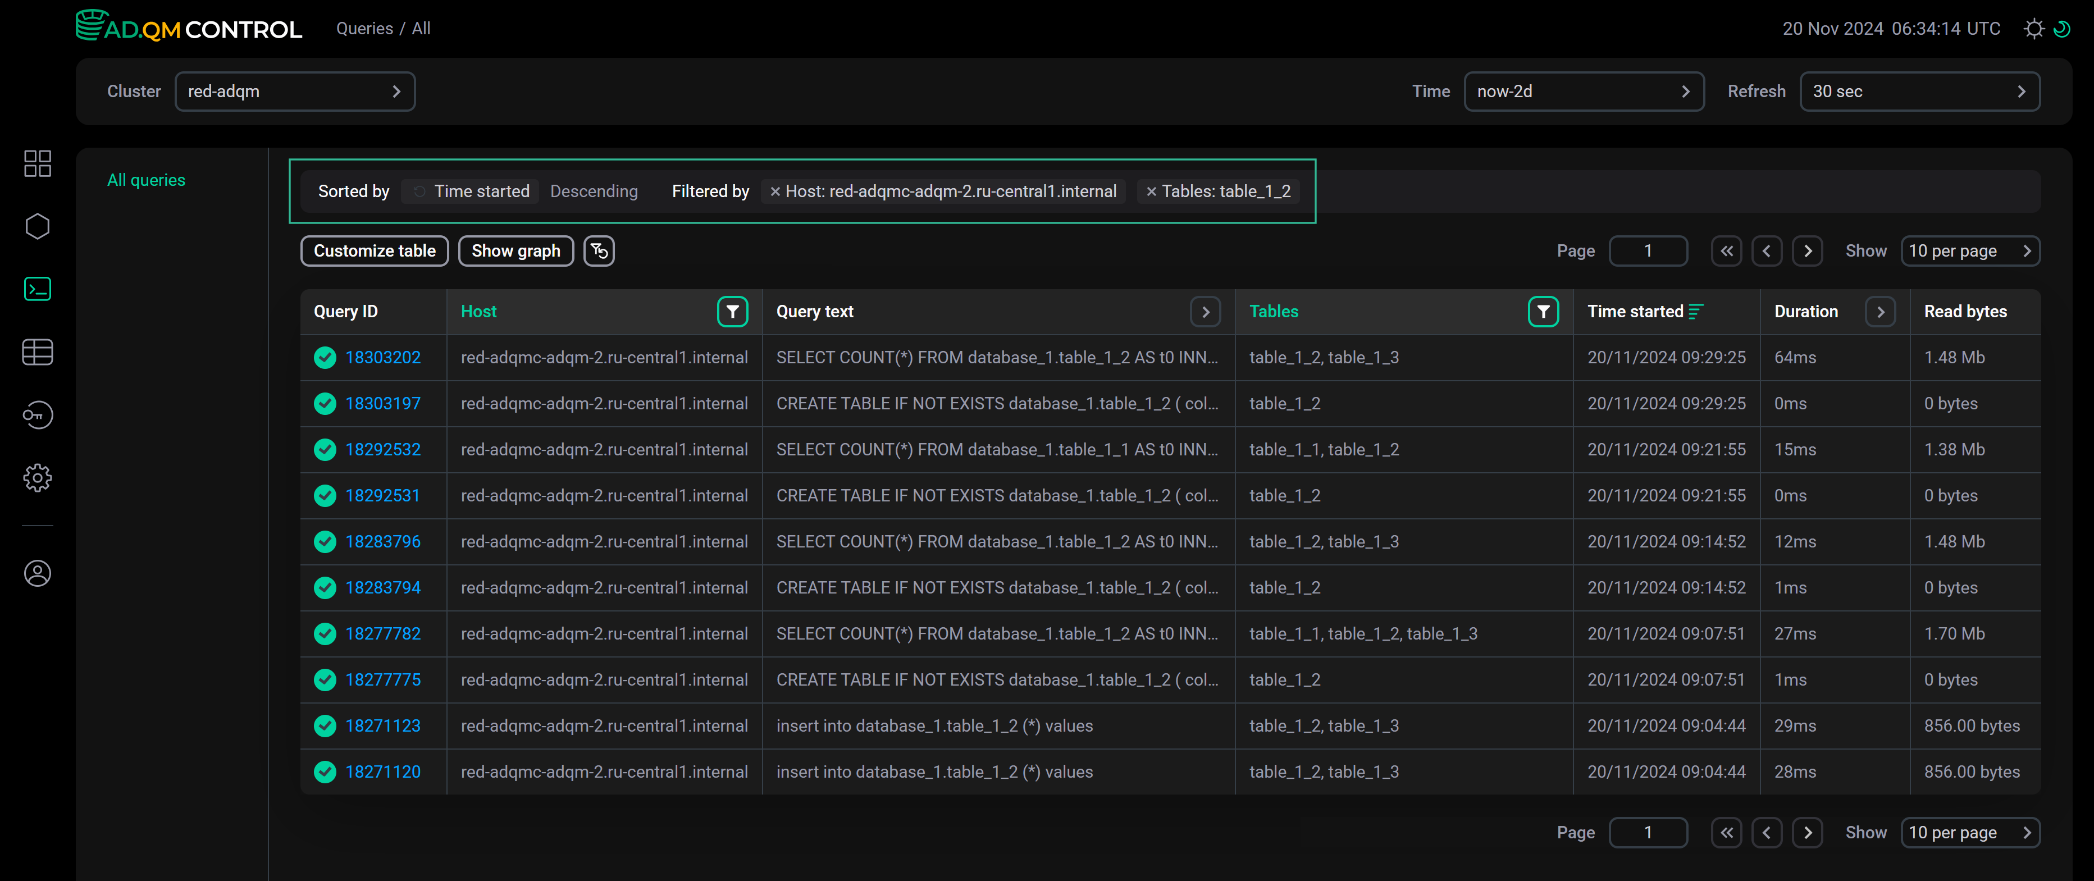Image resolution: width=2094 pixels, height=881 pixels.
Task: Click the Page number input field
Action: click(1649, 250)
